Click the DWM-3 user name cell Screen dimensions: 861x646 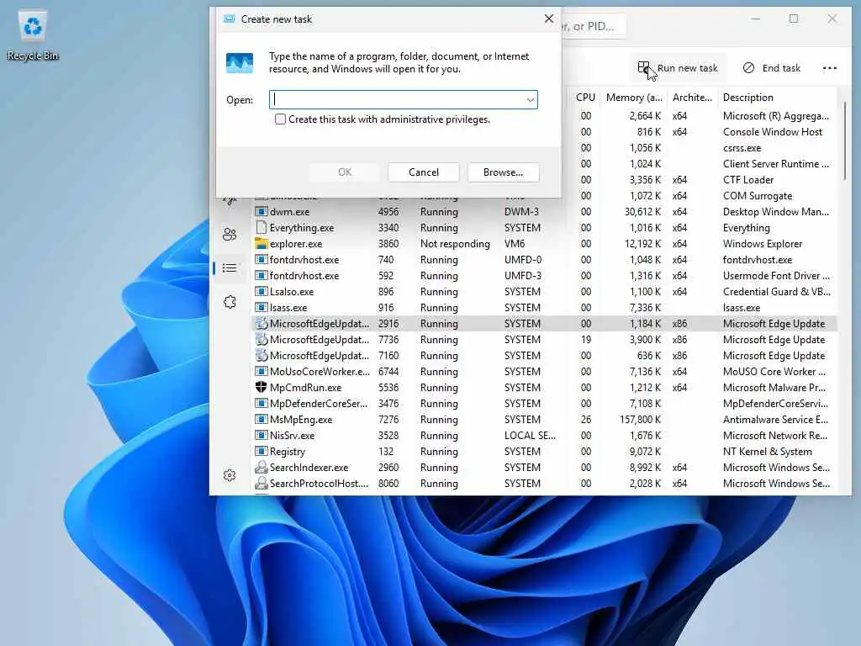coord(521,211)
